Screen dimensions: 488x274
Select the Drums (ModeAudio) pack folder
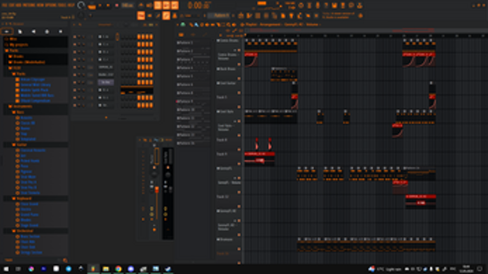pos(29,62)
